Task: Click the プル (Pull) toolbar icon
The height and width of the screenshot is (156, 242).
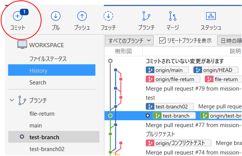Action: [x=56, y=16]
